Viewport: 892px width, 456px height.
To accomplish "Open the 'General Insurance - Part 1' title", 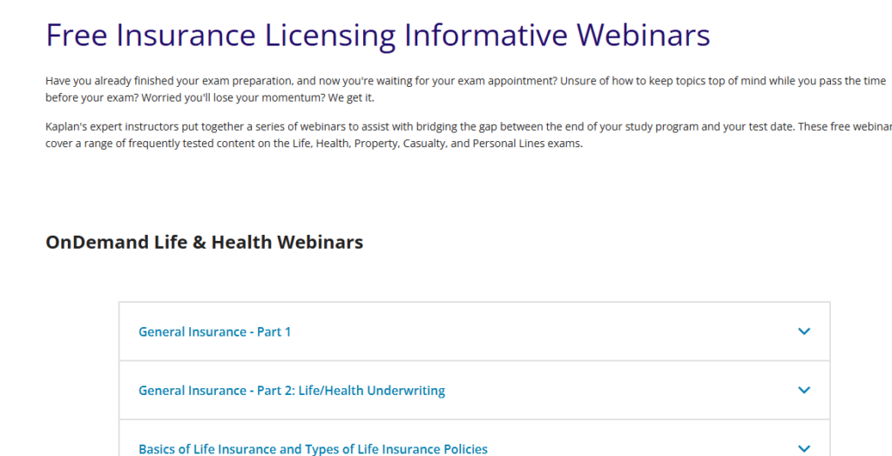I will (214, 332).
